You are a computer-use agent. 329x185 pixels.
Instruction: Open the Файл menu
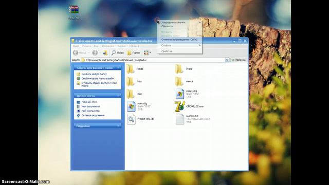tap(76, 46)
